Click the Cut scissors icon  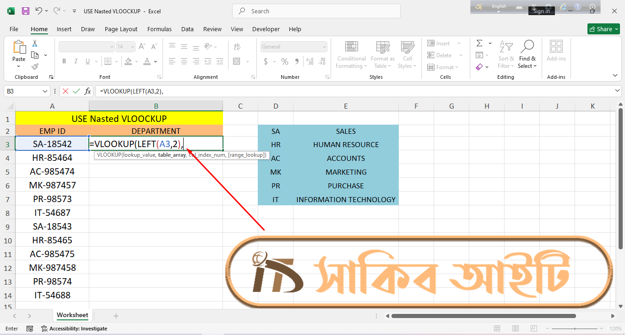pyautogui.click(x=35, y=44)
